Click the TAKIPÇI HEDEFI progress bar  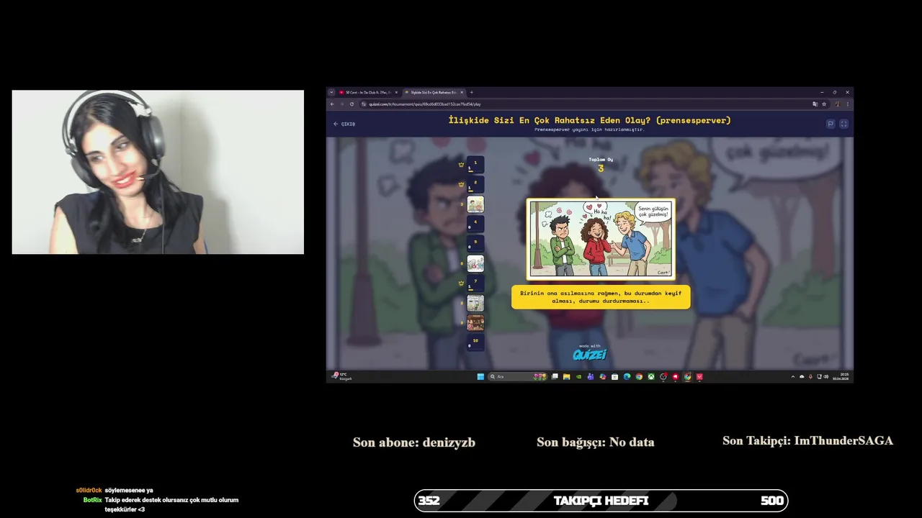click(x=601, y=501)
